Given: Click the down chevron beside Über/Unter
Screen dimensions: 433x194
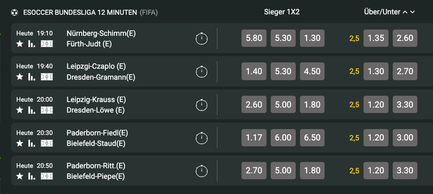Looking at the screenshot, I should tap(412, 12).
